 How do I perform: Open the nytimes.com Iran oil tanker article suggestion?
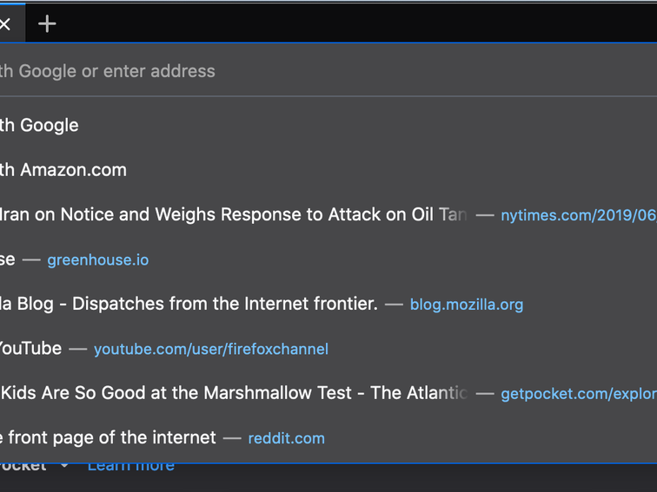(235, 214)
